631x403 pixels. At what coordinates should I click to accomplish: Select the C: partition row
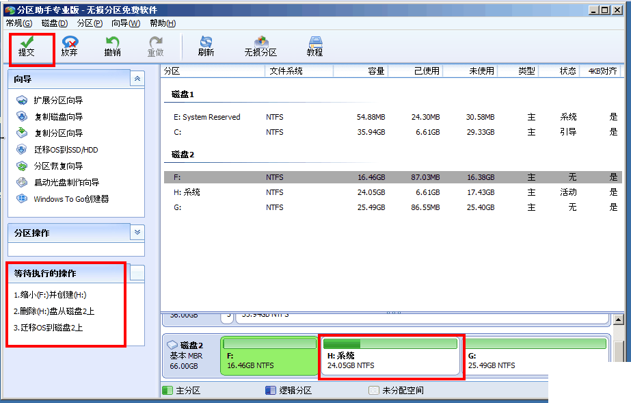tap(393, 132)
